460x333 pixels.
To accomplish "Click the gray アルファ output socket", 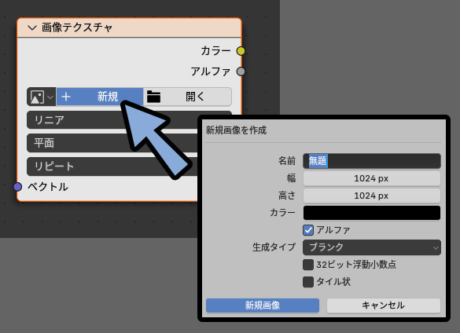I will [241, 71].
